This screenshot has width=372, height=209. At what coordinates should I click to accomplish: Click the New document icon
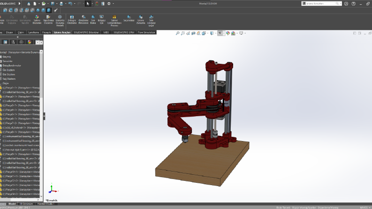point(35,4)
